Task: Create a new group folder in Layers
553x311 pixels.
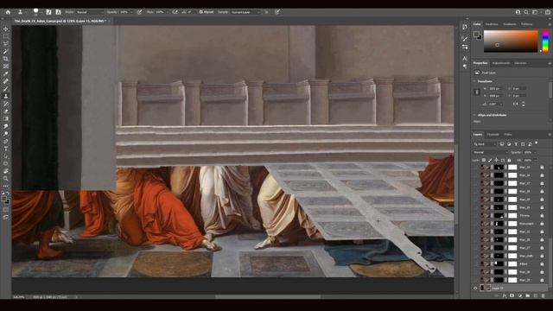Action: (528, 295)
